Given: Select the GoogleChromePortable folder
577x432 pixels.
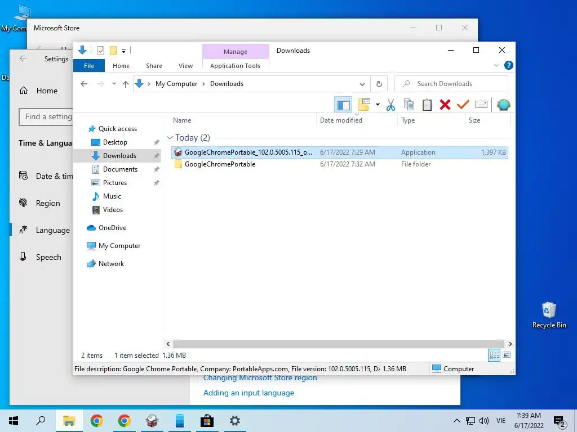Looking at the screenshot, I should click(x=339, y=164).
